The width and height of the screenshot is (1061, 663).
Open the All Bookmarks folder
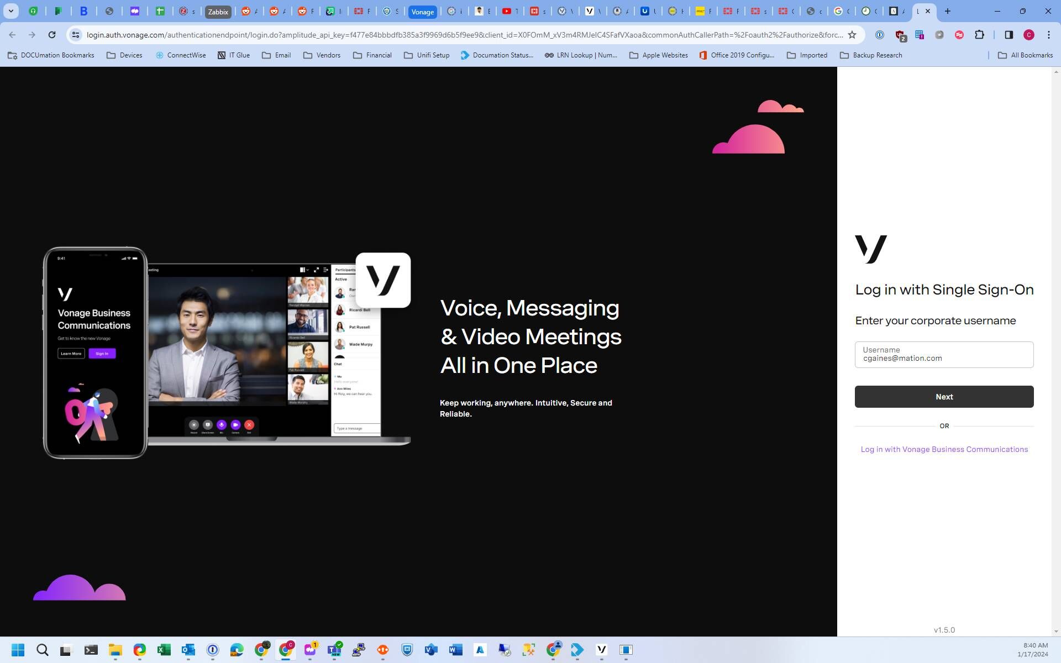tap(1025, 55)
